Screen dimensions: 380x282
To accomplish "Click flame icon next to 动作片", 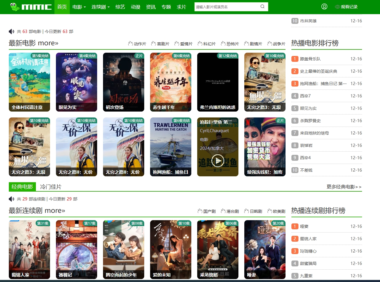I will pos(130,44).
